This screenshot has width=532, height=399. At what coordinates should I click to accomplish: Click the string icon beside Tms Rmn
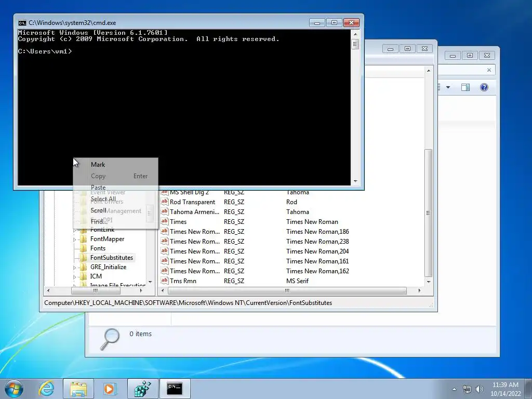pos(165,281)
